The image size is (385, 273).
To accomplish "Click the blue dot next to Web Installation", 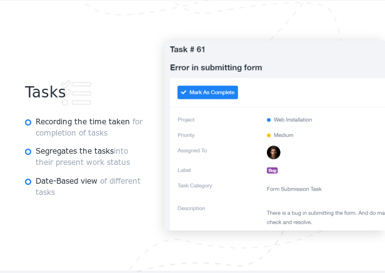I will point(269,120).
